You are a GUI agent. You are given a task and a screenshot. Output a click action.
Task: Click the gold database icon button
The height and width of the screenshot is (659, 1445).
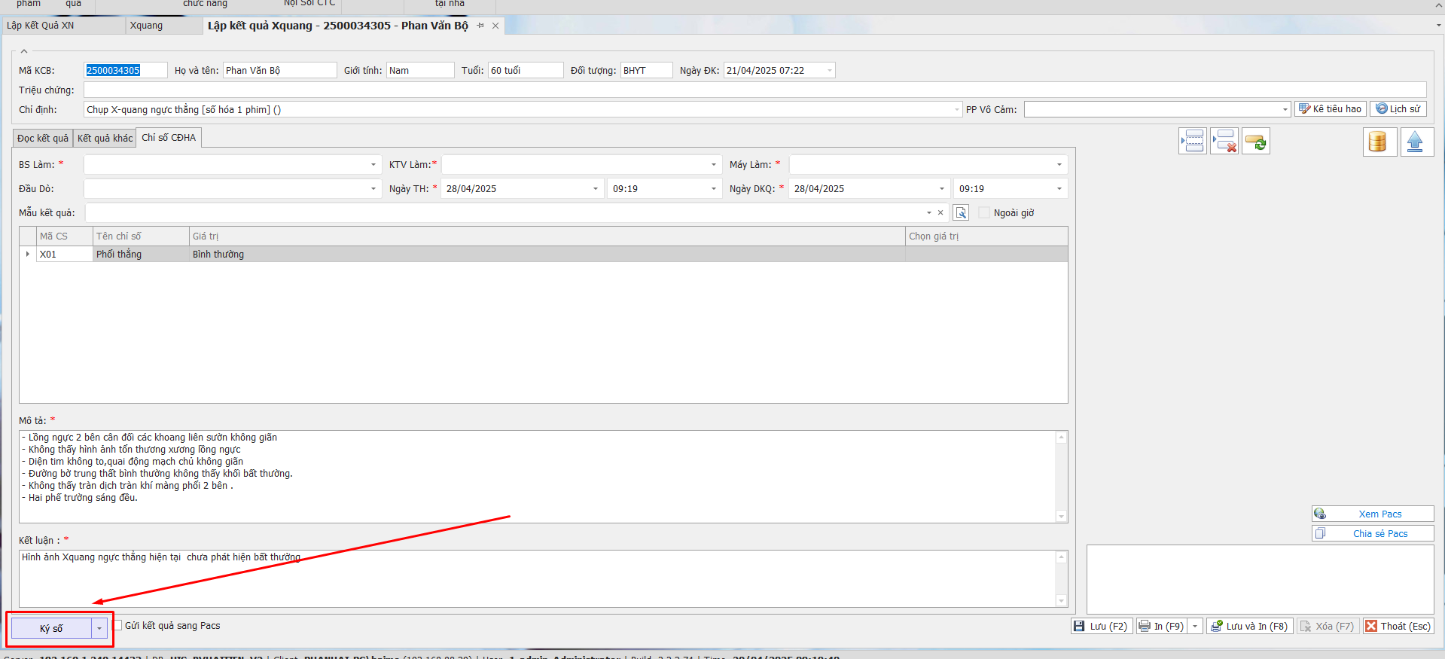(x=1379, y=142)
